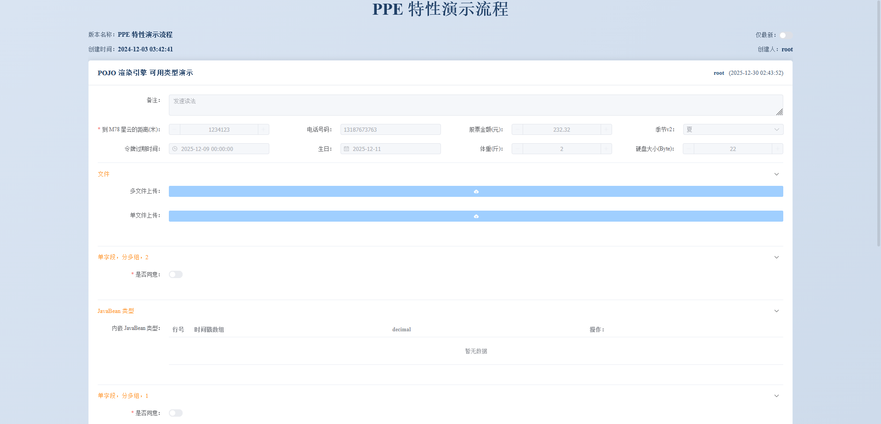Click the 备注 textarea resize handle

[779, 112]
